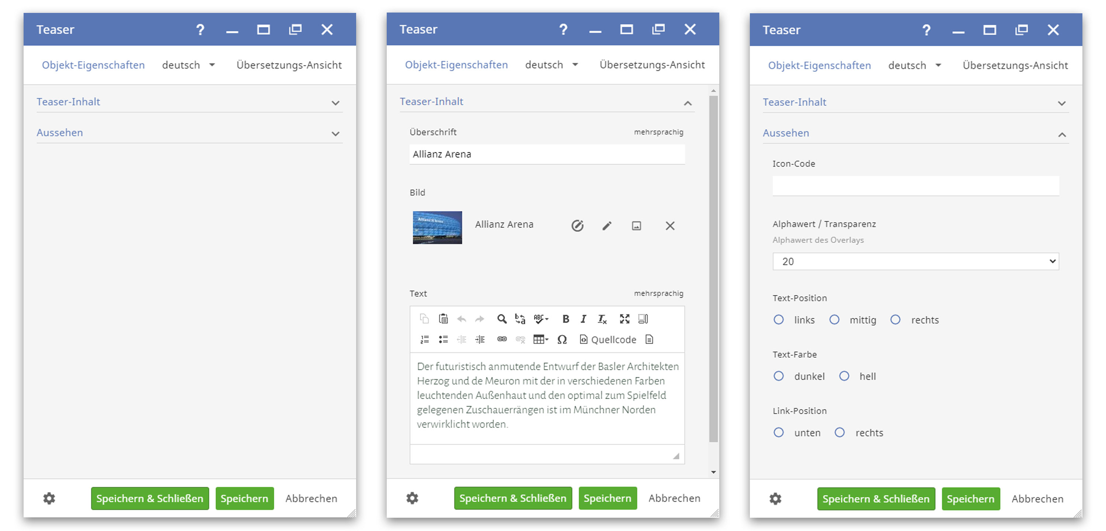This screenshot has width=1106, height=531.
Task: Insert a link with the chain icon
Action: [x=502, y=339]
